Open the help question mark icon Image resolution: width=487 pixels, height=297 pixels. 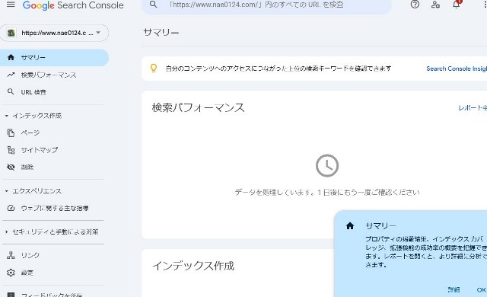pos(415,5)
